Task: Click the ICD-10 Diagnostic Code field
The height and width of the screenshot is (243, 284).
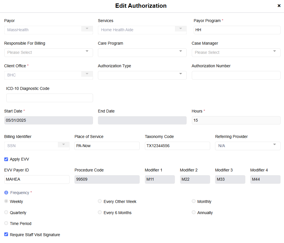Action: pyautogui.click(x=50, y=98)
